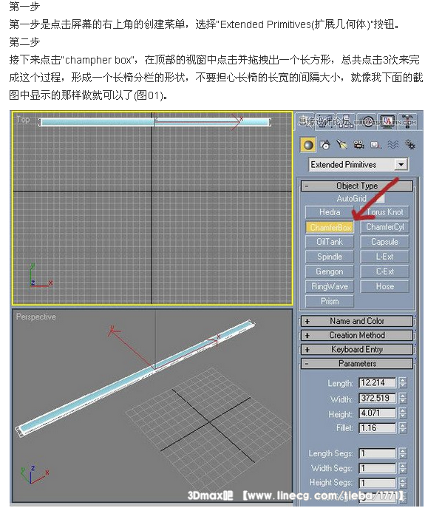Collapse the Object Type rollout
Image resolution: width=425 pixels, height=508 pixels.
pyautogui.click(x=357, y=186)
